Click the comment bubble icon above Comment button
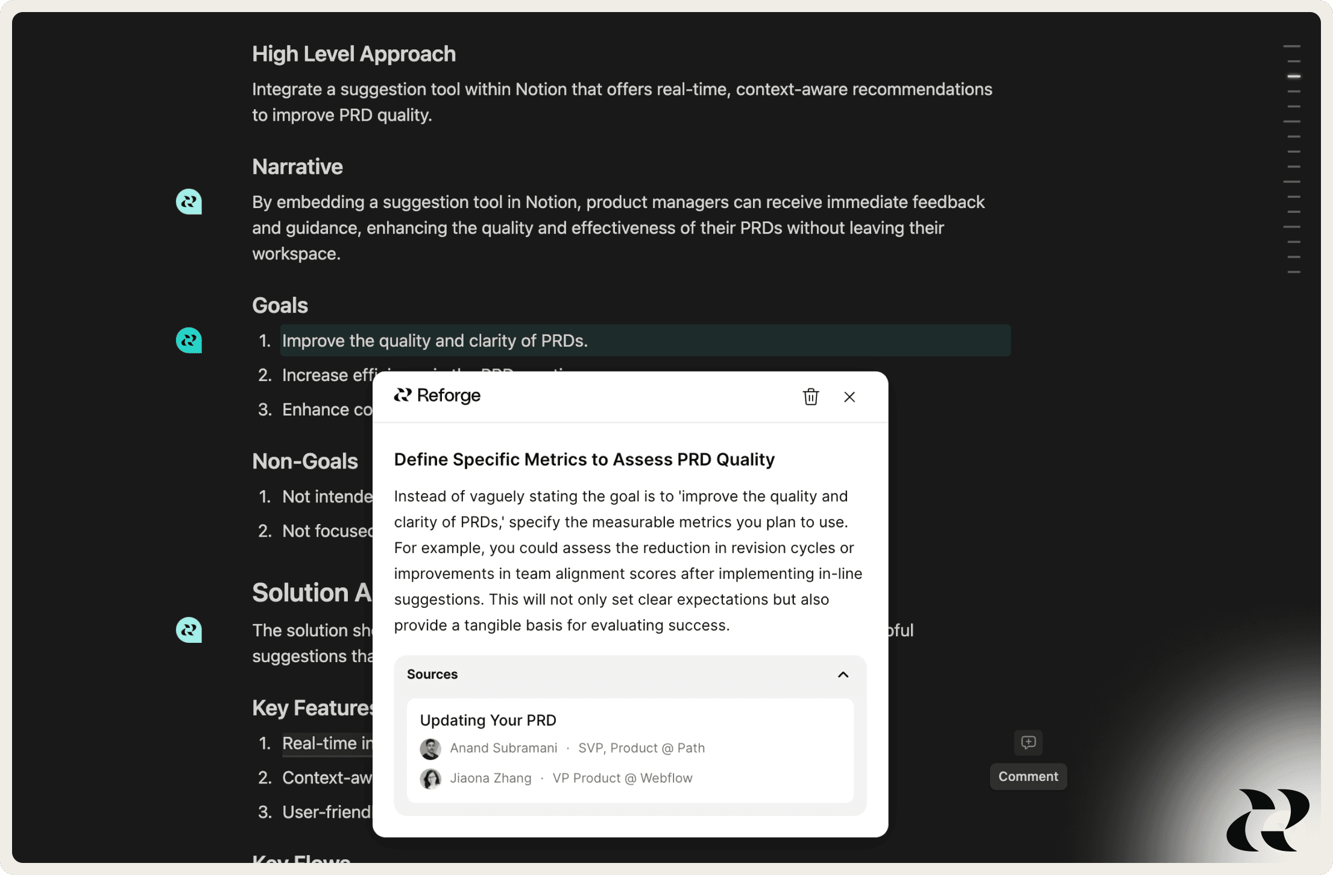 coord(1027,742)
